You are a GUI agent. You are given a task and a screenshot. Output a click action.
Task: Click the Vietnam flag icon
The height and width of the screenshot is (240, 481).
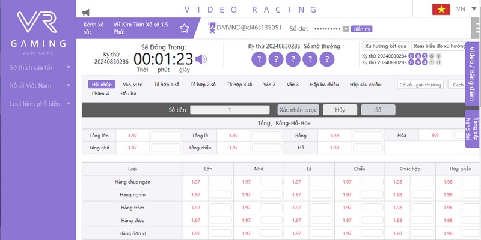coord(441,9)
